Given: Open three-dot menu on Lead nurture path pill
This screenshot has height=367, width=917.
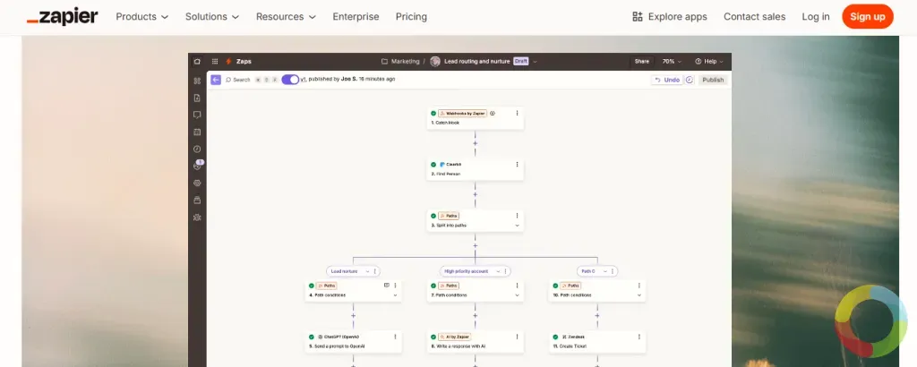Looking at the screenshot, I should [x=375, y=271].
